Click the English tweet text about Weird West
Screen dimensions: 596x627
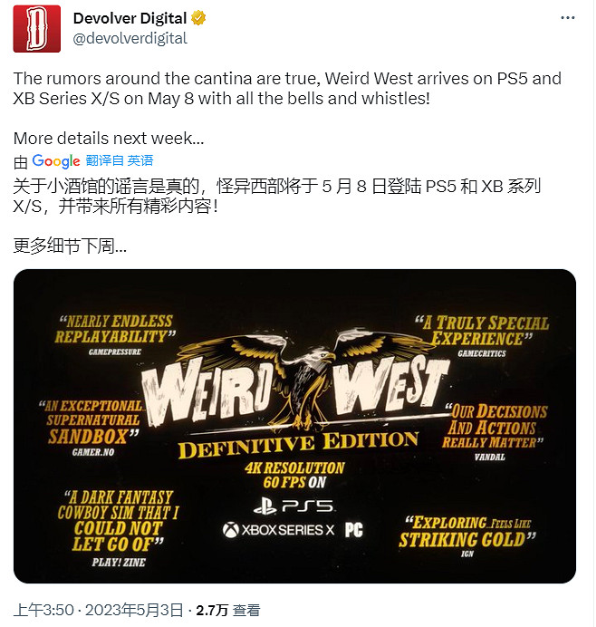click(x=287, y=89)
